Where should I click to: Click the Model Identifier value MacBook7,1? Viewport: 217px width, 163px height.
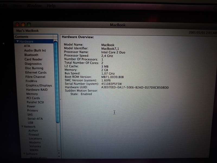tap(110, 49)
